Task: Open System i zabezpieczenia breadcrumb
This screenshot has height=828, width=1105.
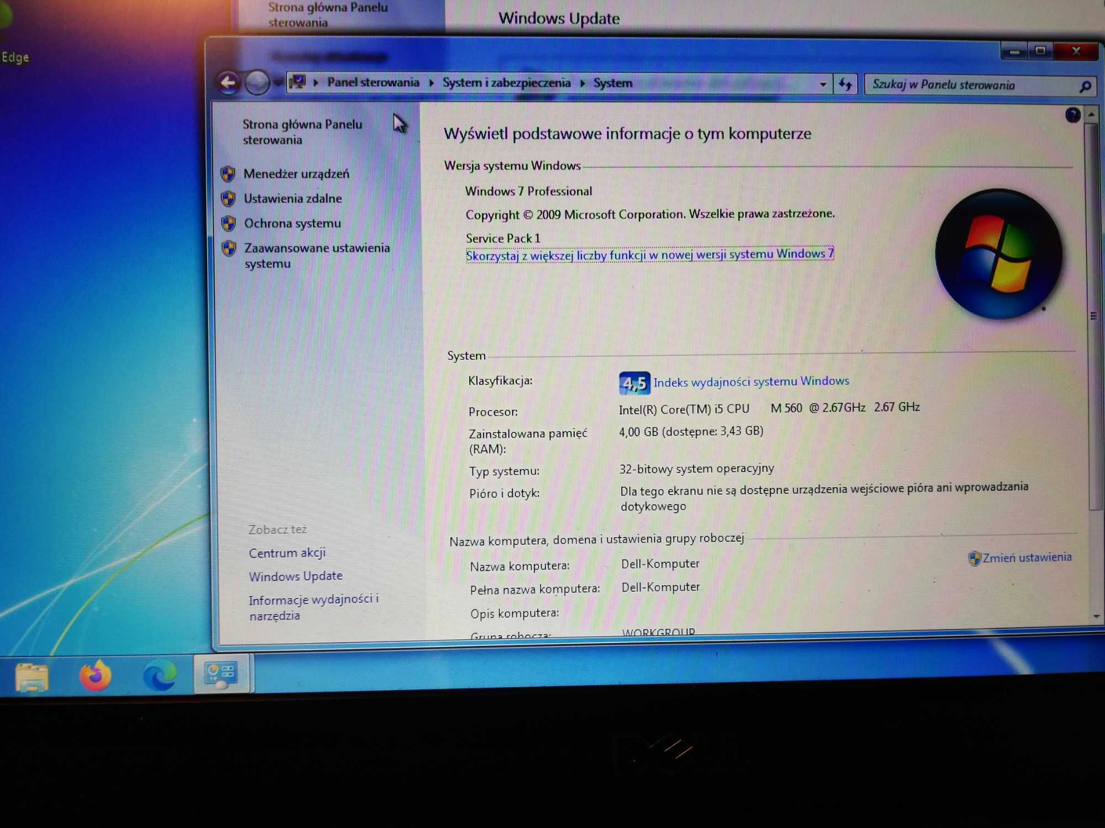Action: coord(506,83)
